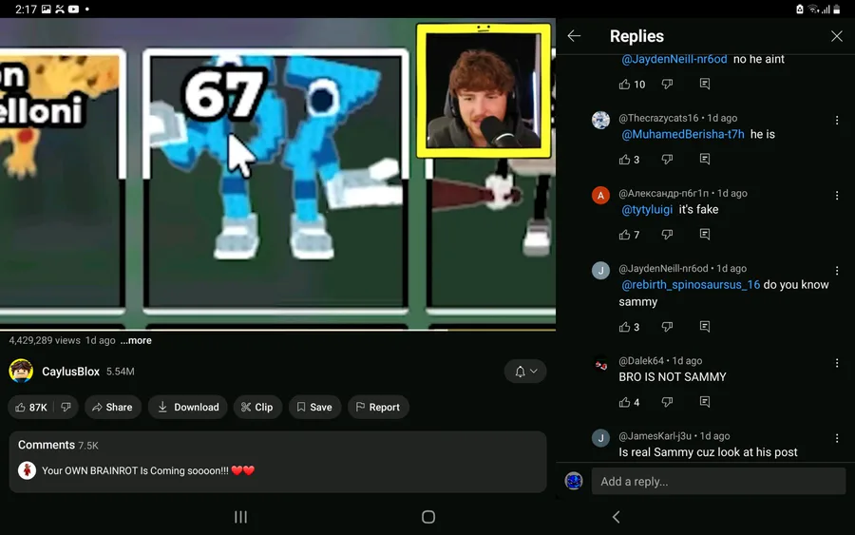
Task: View @Dalek64 profile avatar
Action: pos(600,364)
